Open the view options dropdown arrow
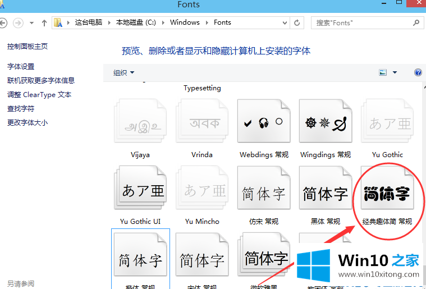Viewport: 426px width, 289px height. click(395, 72)
